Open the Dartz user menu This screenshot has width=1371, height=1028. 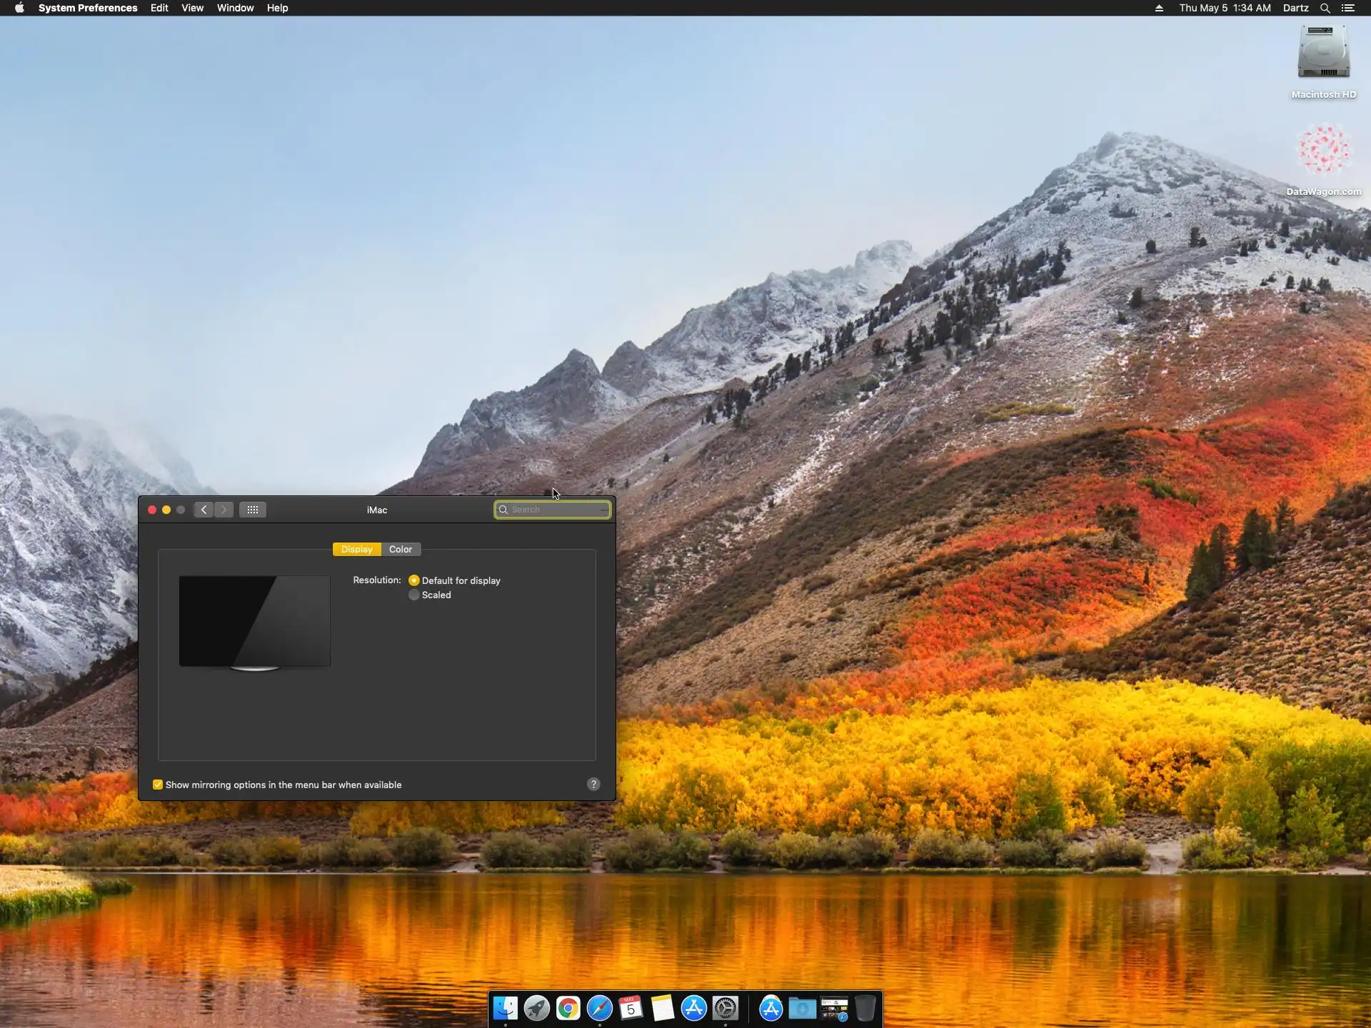(1295, 8)
